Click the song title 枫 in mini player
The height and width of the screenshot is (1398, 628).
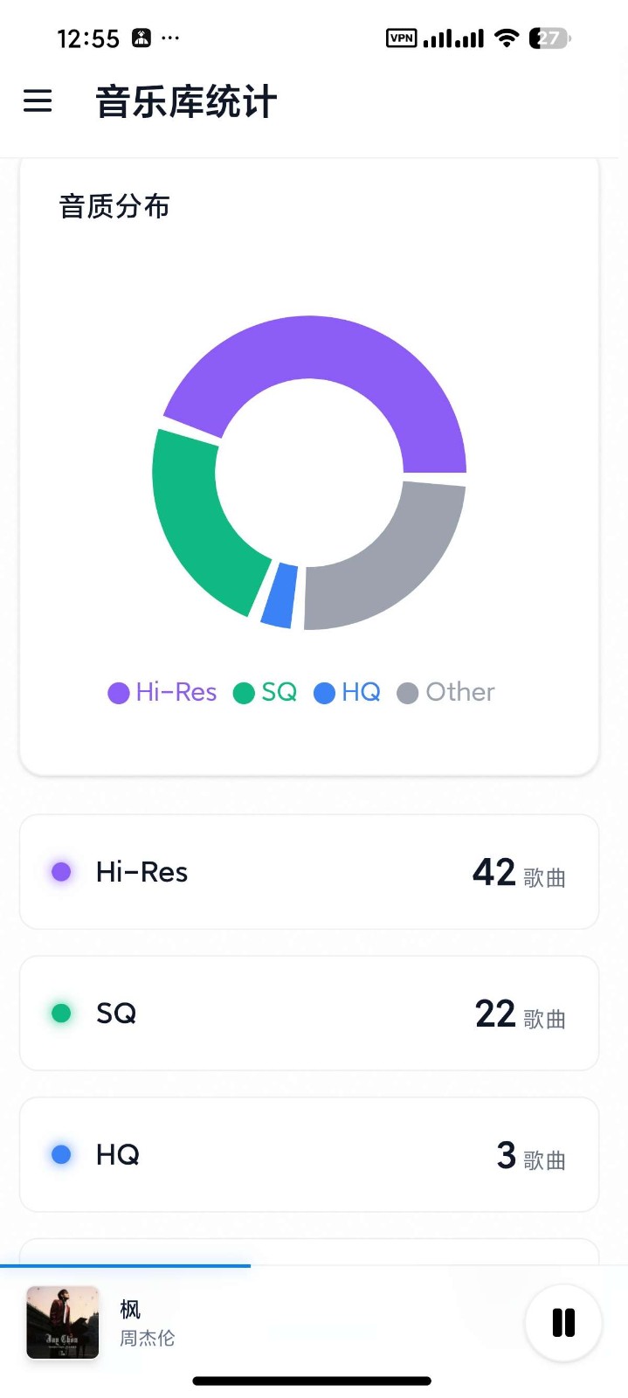[x=130, y=1309]
